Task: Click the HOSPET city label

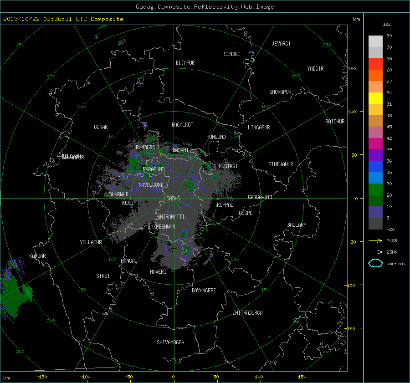Action: tap(247, 213)
